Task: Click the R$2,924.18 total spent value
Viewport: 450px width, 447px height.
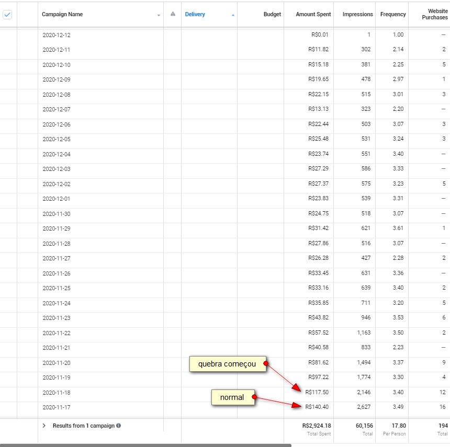Action: tap(317, 426)
